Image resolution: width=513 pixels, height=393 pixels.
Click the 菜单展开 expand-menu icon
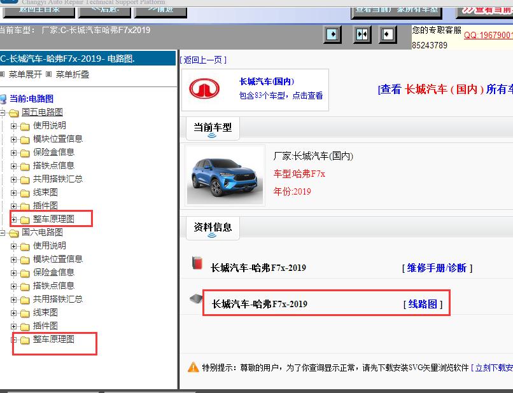point(2,74)
